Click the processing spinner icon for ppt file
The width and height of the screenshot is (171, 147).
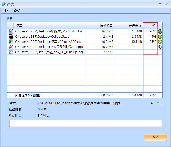click(160, 47)
